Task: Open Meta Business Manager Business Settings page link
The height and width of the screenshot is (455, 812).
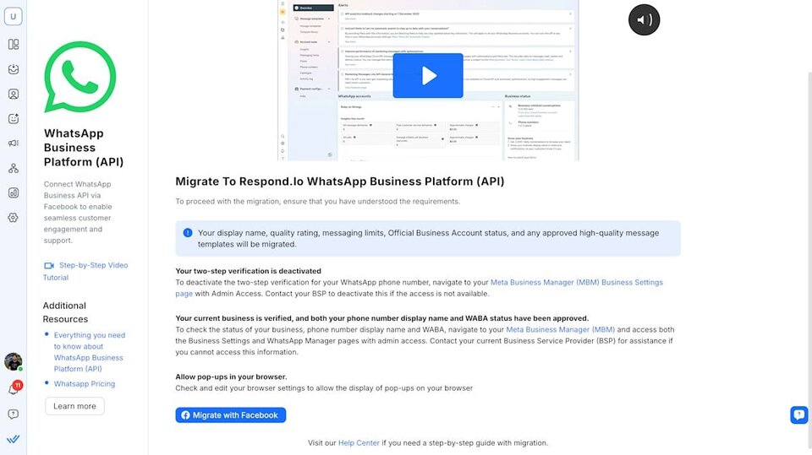Action: click(419, 288)
